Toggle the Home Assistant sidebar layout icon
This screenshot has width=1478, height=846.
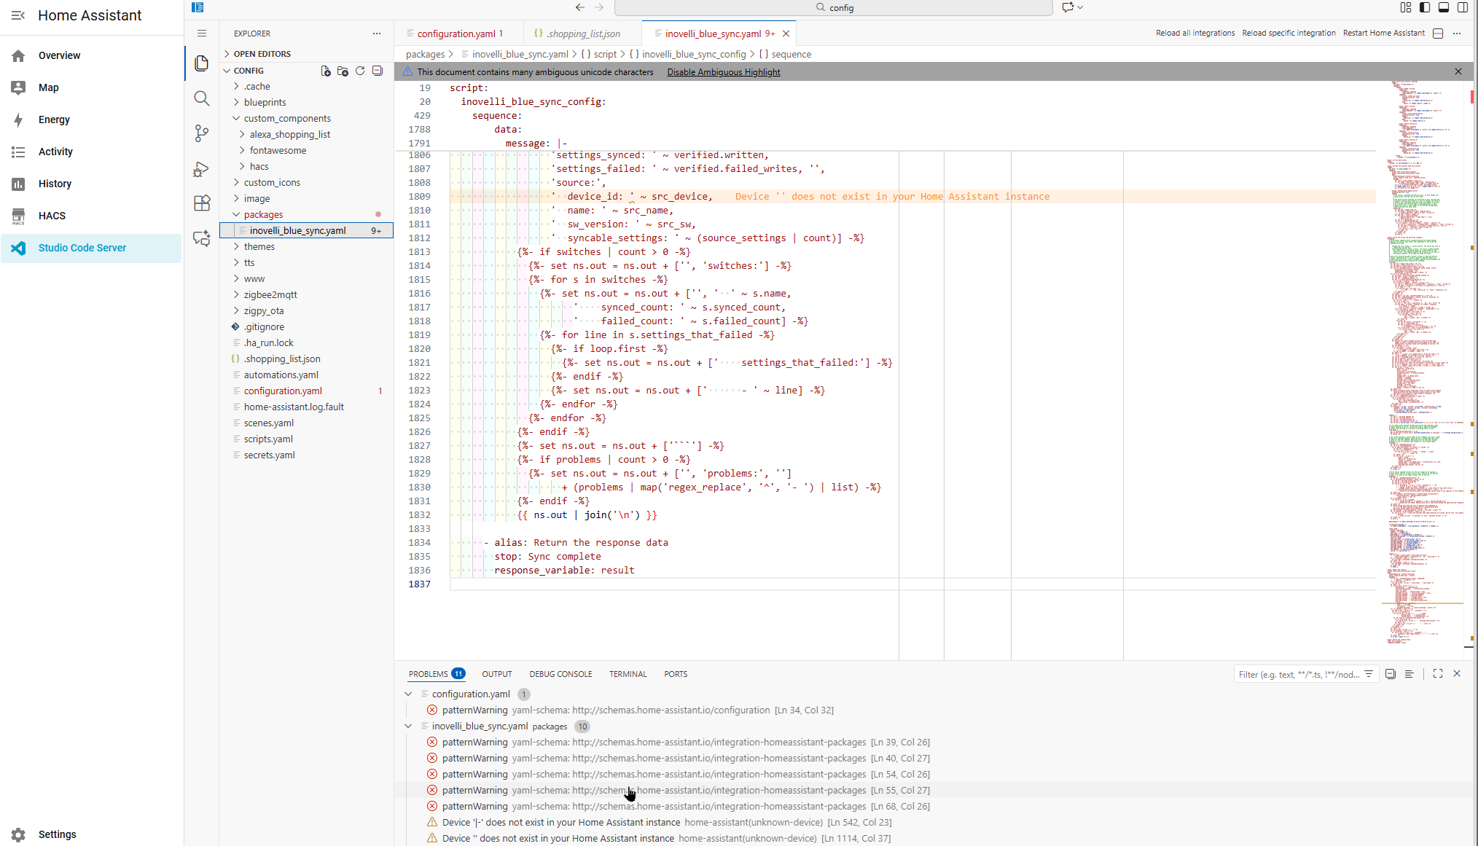coord(198,7)
